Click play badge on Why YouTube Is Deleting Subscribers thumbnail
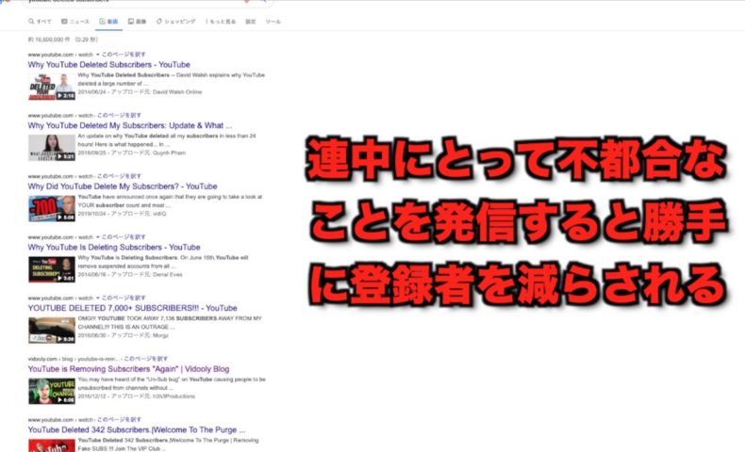Viewport: 745px width, 452px height. point(65,278)
